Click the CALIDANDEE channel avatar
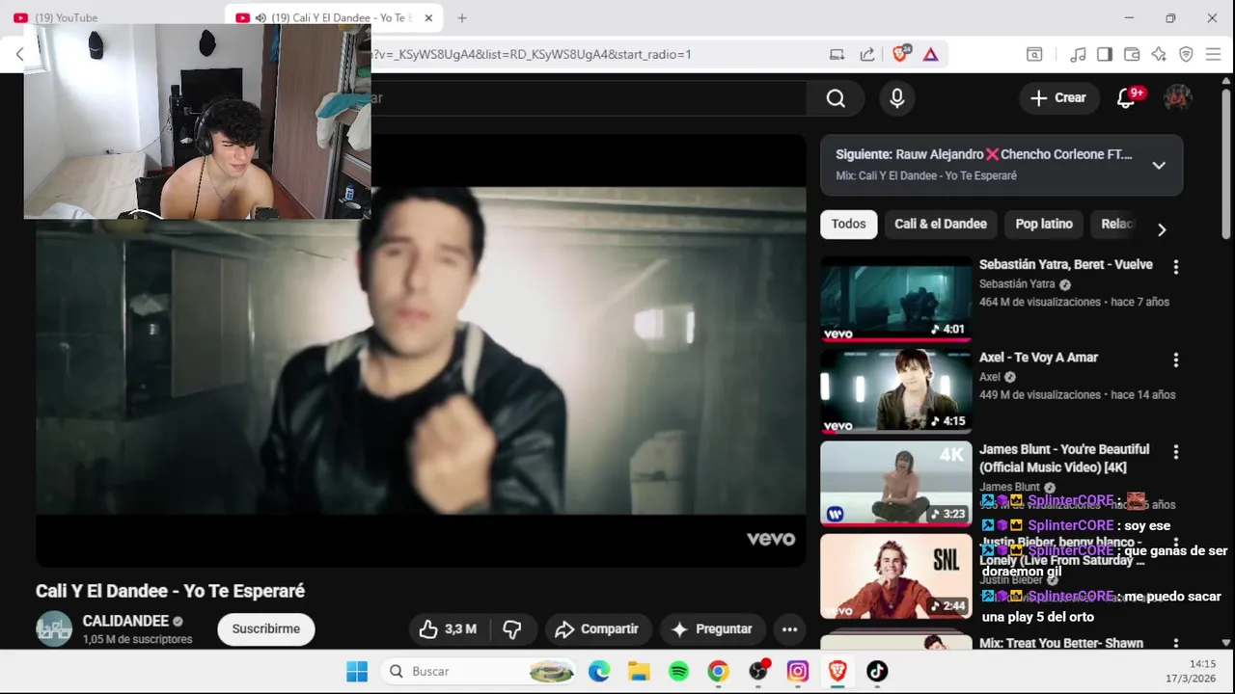Screen dimensions: 1235x694 click(54, 628)
